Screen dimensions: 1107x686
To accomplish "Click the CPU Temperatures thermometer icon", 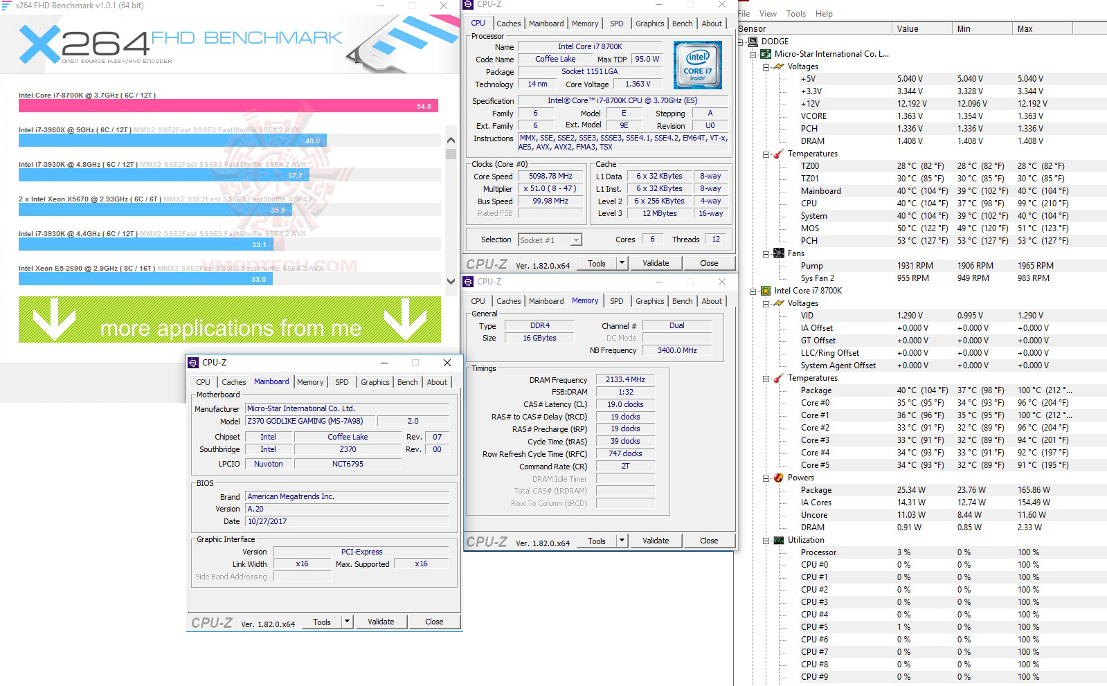I will pos(778,378).
